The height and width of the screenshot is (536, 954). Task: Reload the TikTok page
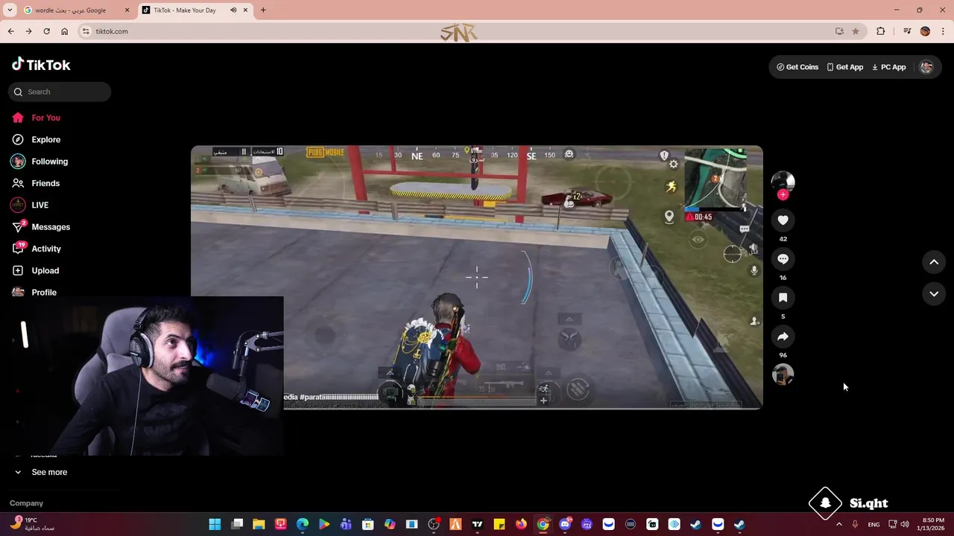pyautogui.click(x=46, y=31)
